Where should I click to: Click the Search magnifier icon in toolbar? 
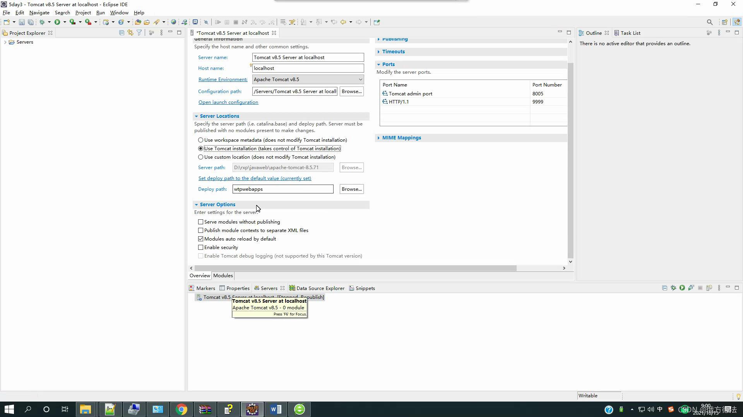[x=710, y=22]
